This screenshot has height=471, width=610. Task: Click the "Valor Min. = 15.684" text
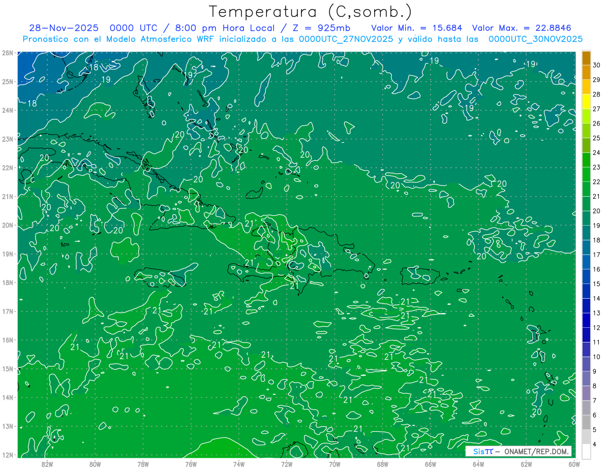pos(416,28)
